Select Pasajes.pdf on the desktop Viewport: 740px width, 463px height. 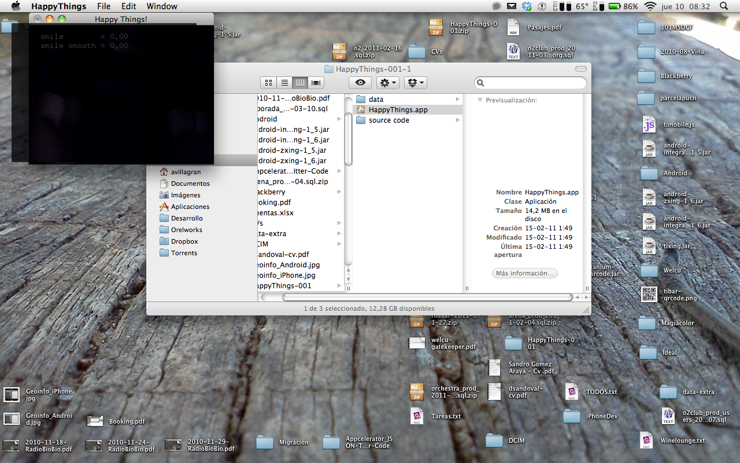point(535,27)
